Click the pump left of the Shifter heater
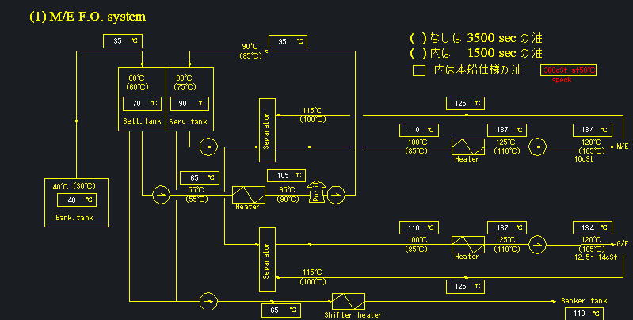 [208, 302]
